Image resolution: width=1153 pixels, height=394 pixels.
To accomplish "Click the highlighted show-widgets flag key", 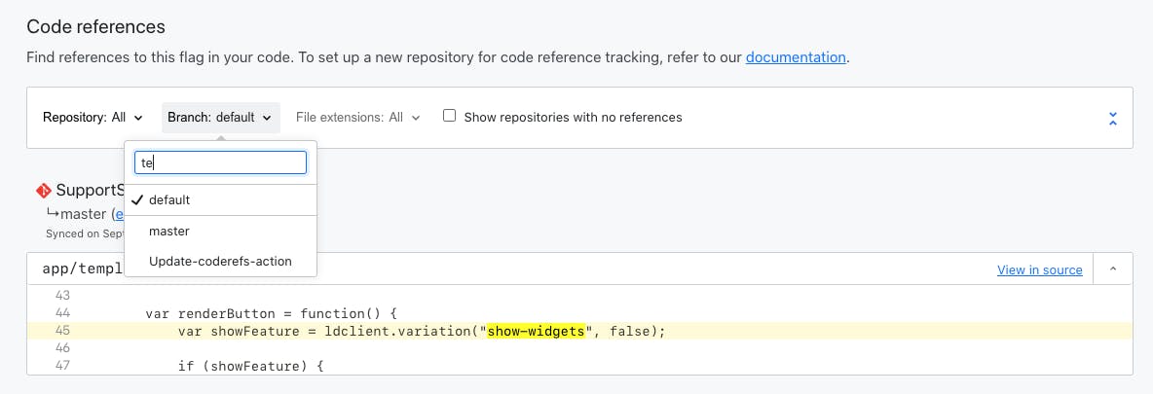I will click(x=536, y=332).
